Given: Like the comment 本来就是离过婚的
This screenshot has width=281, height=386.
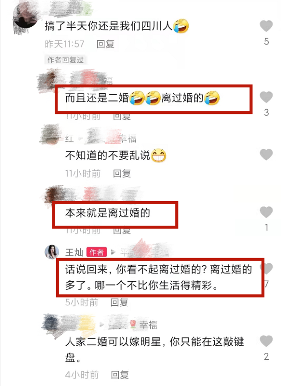Looking at the screenshot, I should coord(266,212).
